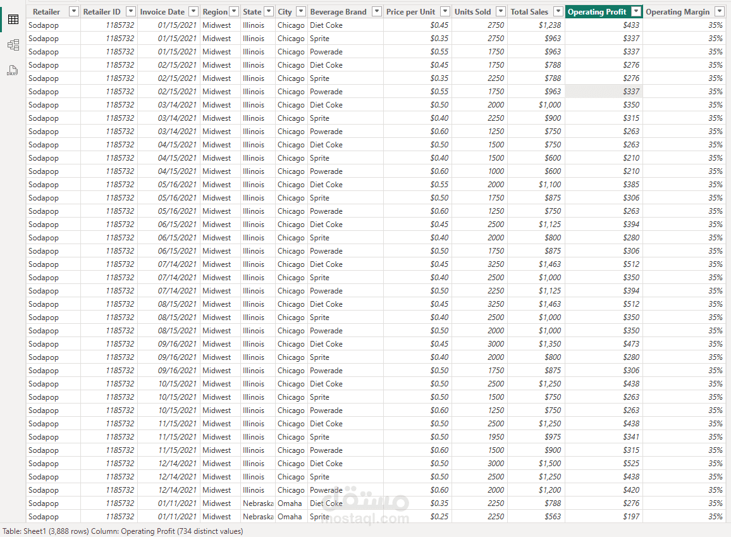Screen dimensions: 731x537
Task: Open the Retailer ID column filter dropdown
Action: point(131,11)
